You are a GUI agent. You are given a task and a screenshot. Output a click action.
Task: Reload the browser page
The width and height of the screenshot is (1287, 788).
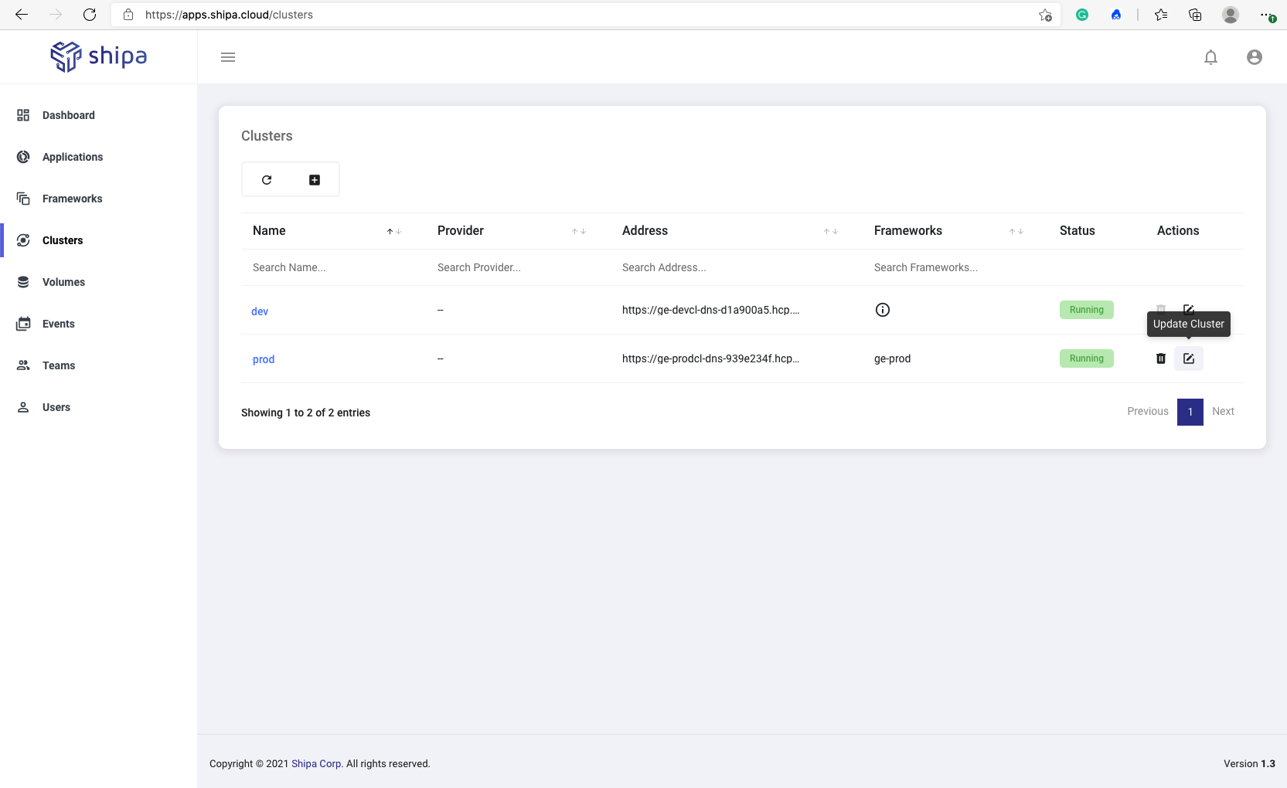[90, 15]
